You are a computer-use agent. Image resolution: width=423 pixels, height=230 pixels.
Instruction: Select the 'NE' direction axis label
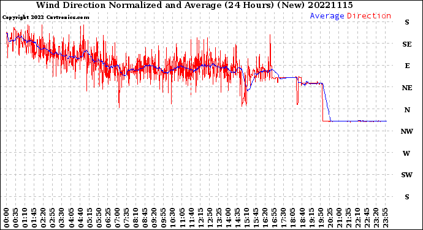(x=407, y=88)
